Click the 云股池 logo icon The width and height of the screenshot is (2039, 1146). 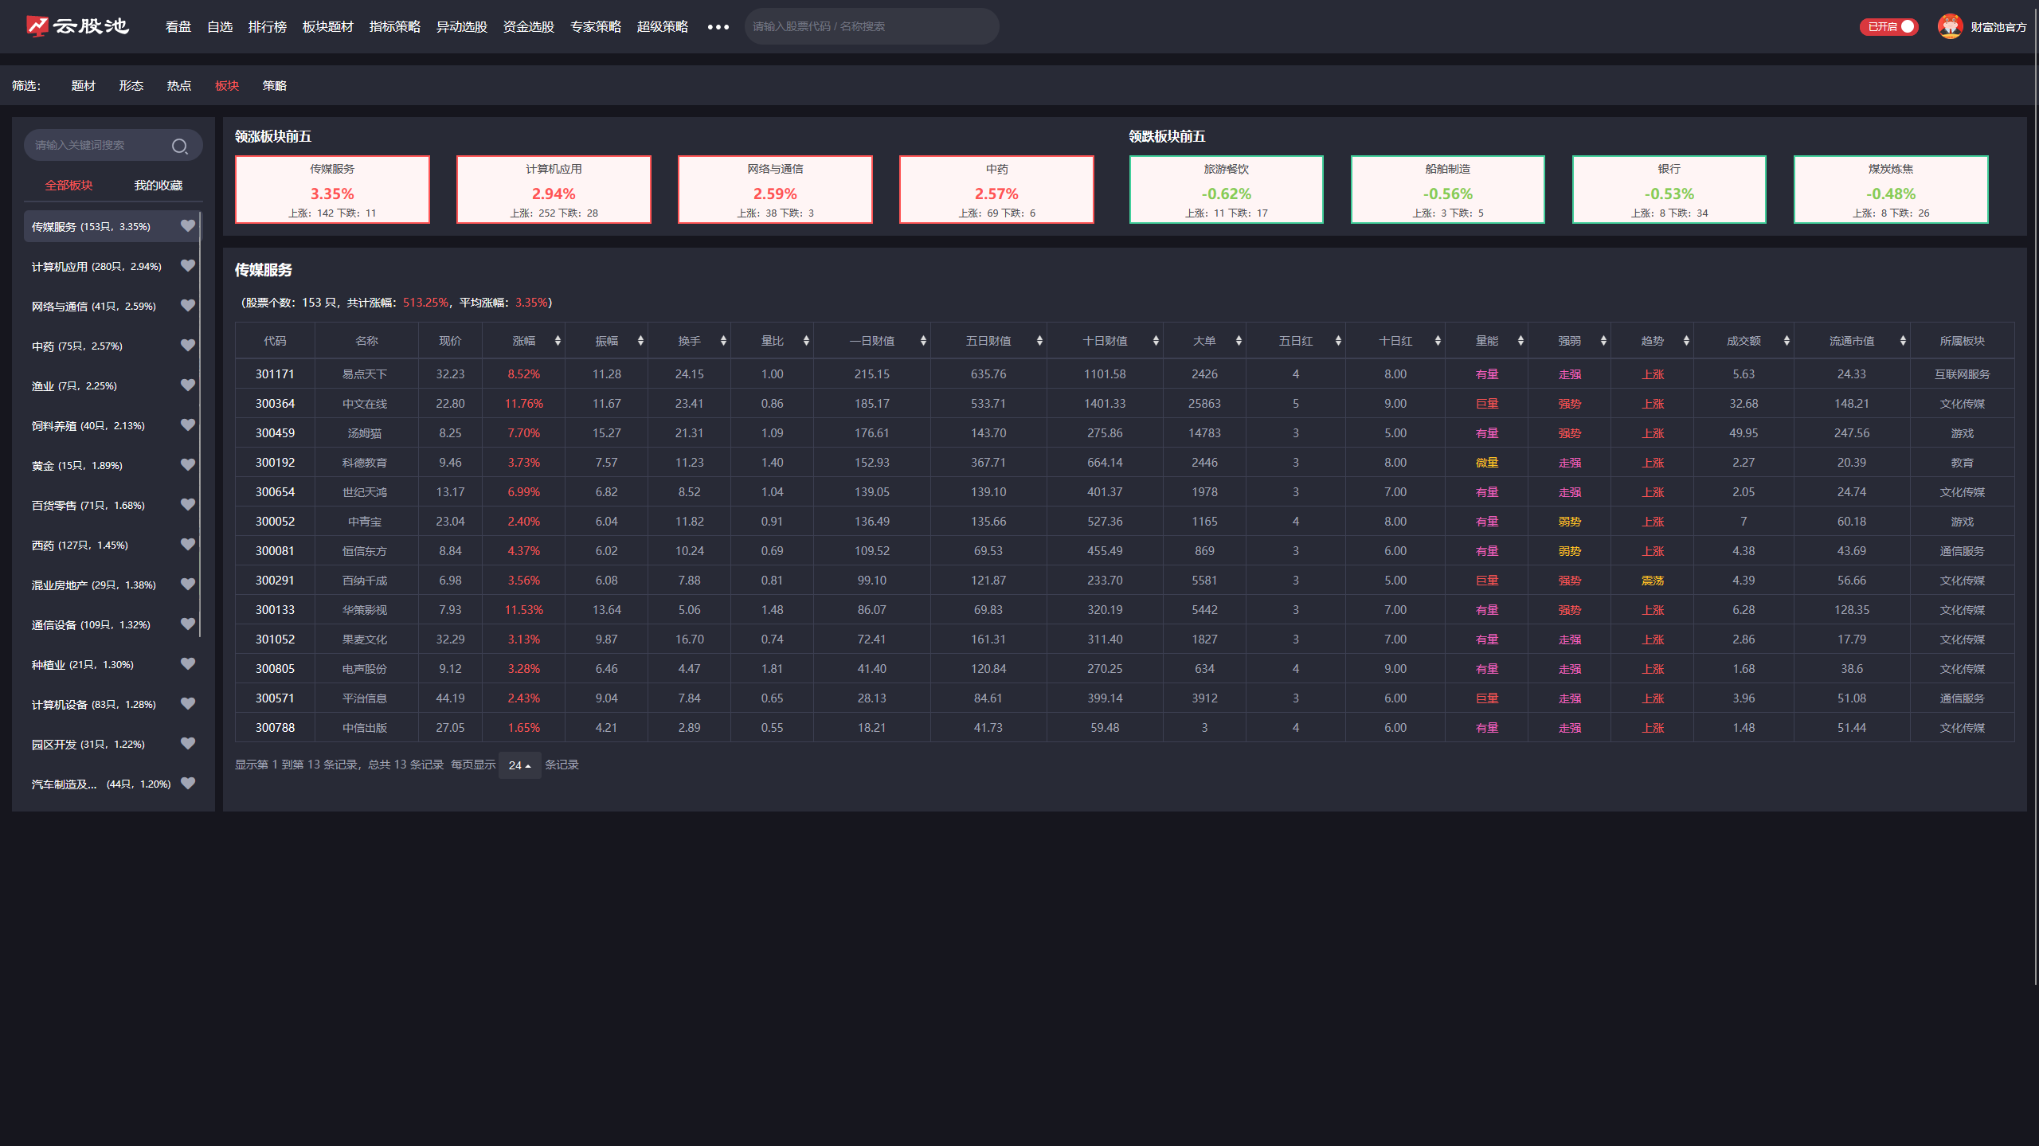pyautogui.click(x=37, y=26)
